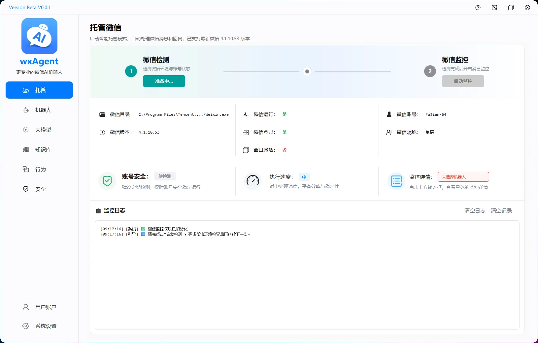The width and height of the screenshot is (538, 343).
Task: Click the account value FuJian-64
Action: 436,114
